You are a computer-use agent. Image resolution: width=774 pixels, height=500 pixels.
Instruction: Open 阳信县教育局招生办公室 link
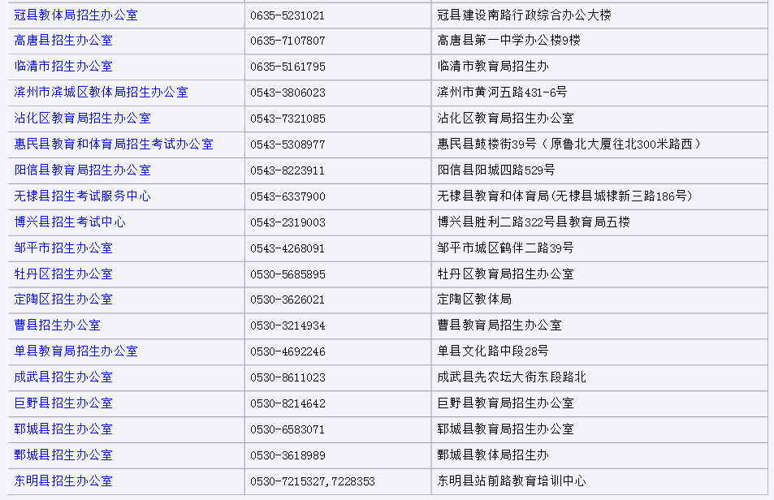[82, 170]
